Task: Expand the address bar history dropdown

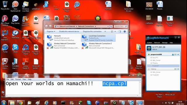Action: tap(108, 26)
